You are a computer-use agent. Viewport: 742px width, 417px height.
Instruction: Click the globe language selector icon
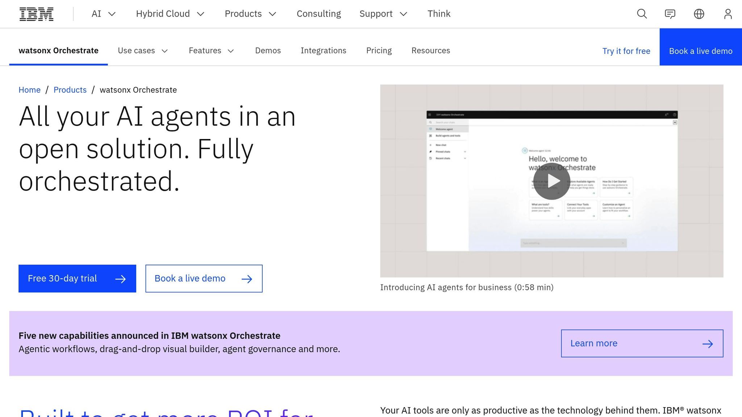699,14
